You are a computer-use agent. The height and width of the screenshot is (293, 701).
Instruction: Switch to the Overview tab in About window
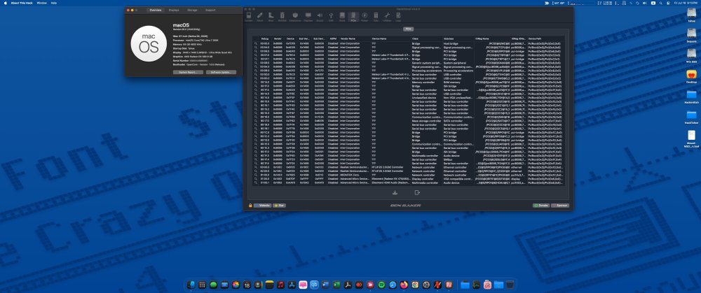tap(156, 10)
